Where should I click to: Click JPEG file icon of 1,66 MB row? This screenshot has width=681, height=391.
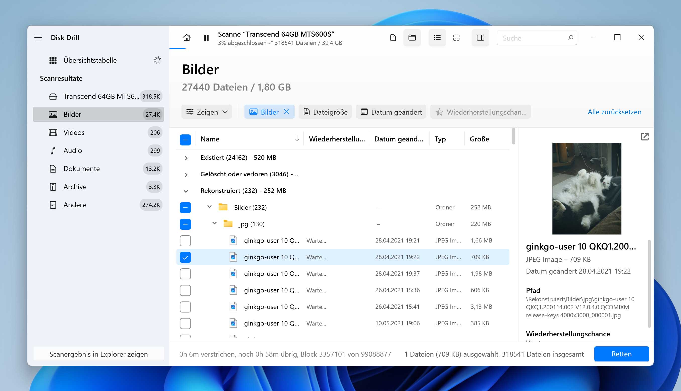coord(233,240)
